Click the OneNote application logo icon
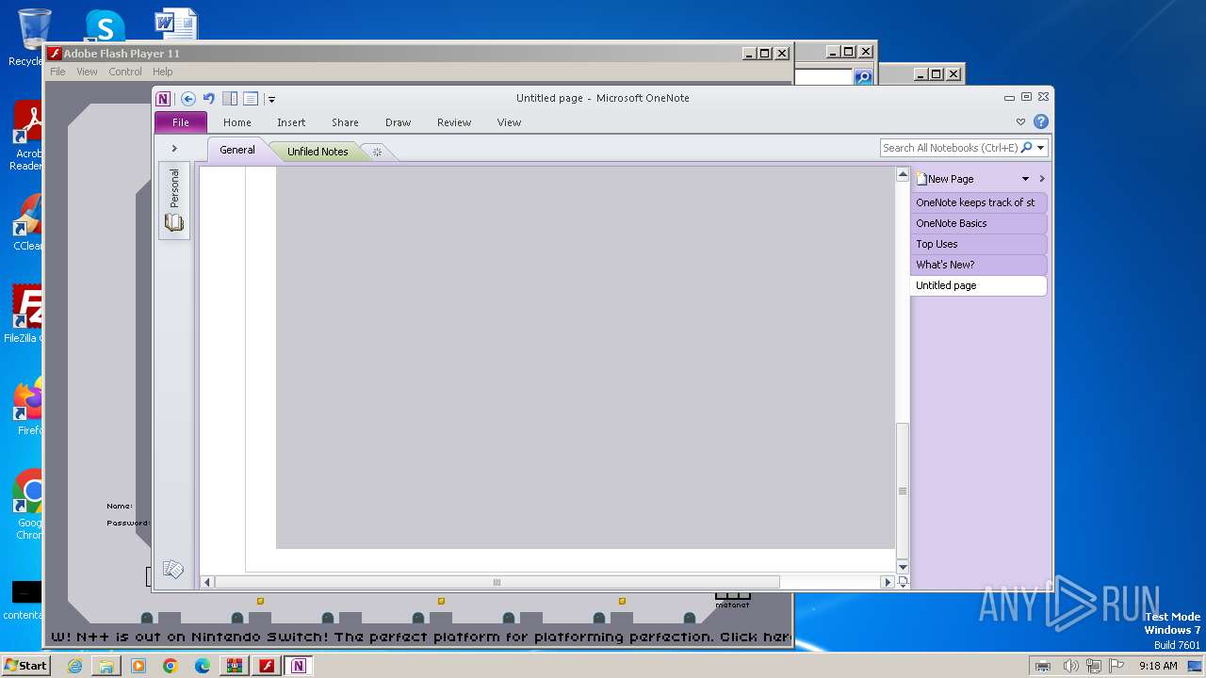The height and width of the screenshot is (678, 1206). coord(164,98)
